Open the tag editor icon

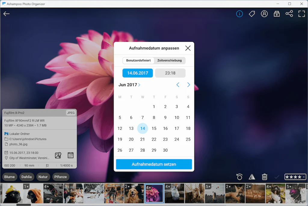point(252,14)
